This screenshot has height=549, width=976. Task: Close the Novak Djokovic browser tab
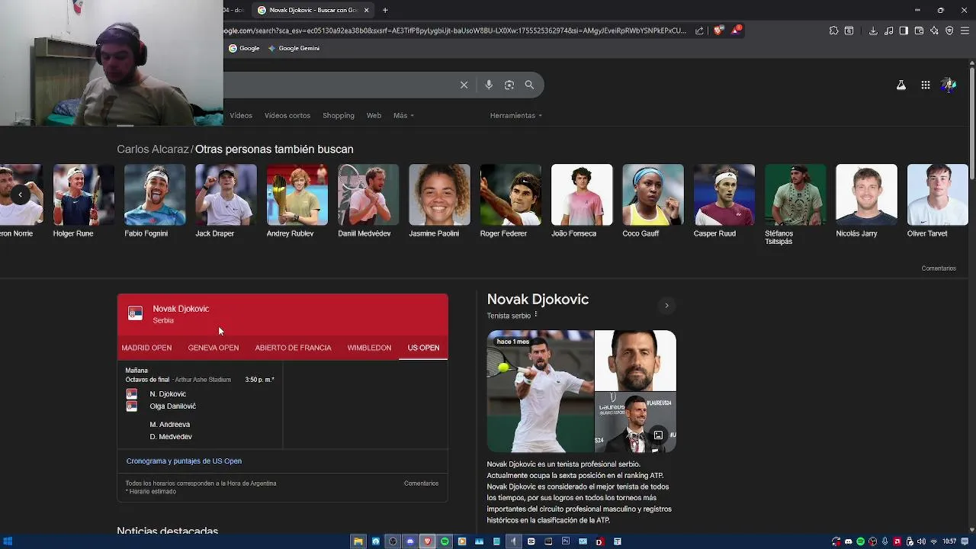pos(366,10)
